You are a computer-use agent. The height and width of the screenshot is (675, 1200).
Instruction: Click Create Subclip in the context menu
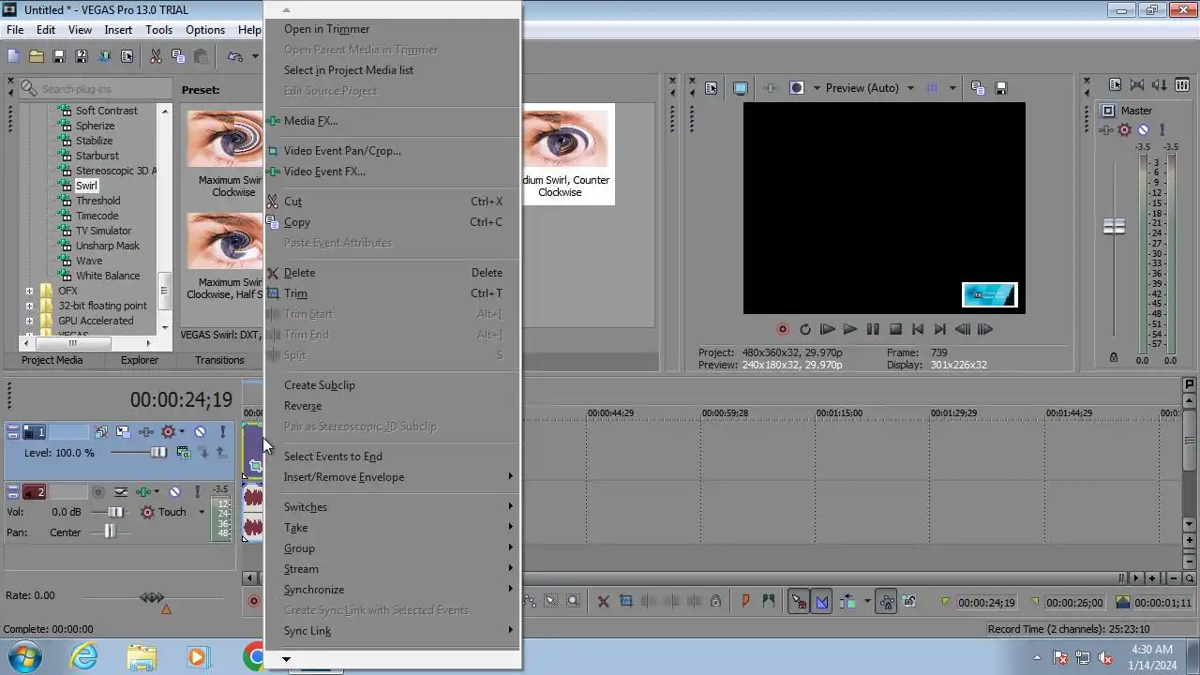[x=320, y=385]
